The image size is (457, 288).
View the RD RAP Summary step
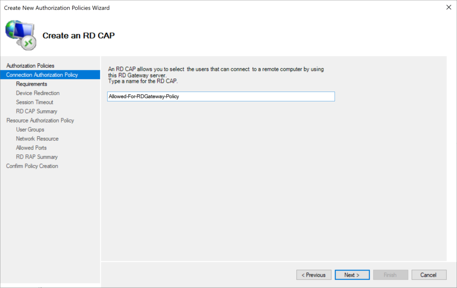(x=36, y=157)
